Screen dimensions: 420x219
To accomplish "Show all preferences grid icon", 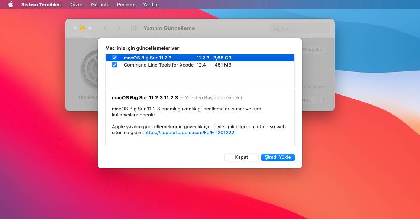I will pyautogui.click(x=135, y=28).
